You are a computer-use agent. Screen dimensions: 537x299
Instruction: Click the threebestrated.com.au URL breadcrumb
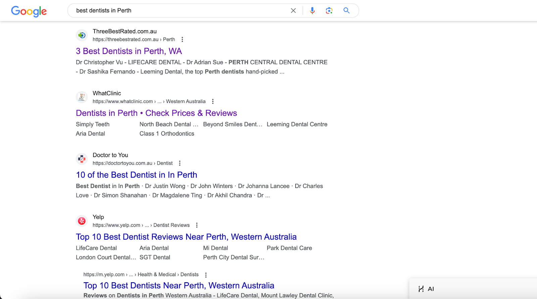(x=134, y=40)
